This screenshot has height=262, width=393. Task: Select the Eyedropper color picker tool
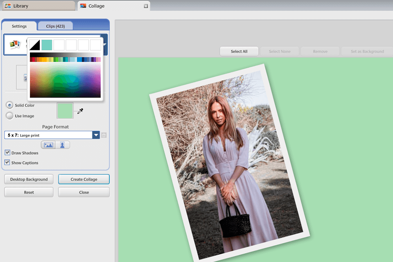tap(80, 111)
